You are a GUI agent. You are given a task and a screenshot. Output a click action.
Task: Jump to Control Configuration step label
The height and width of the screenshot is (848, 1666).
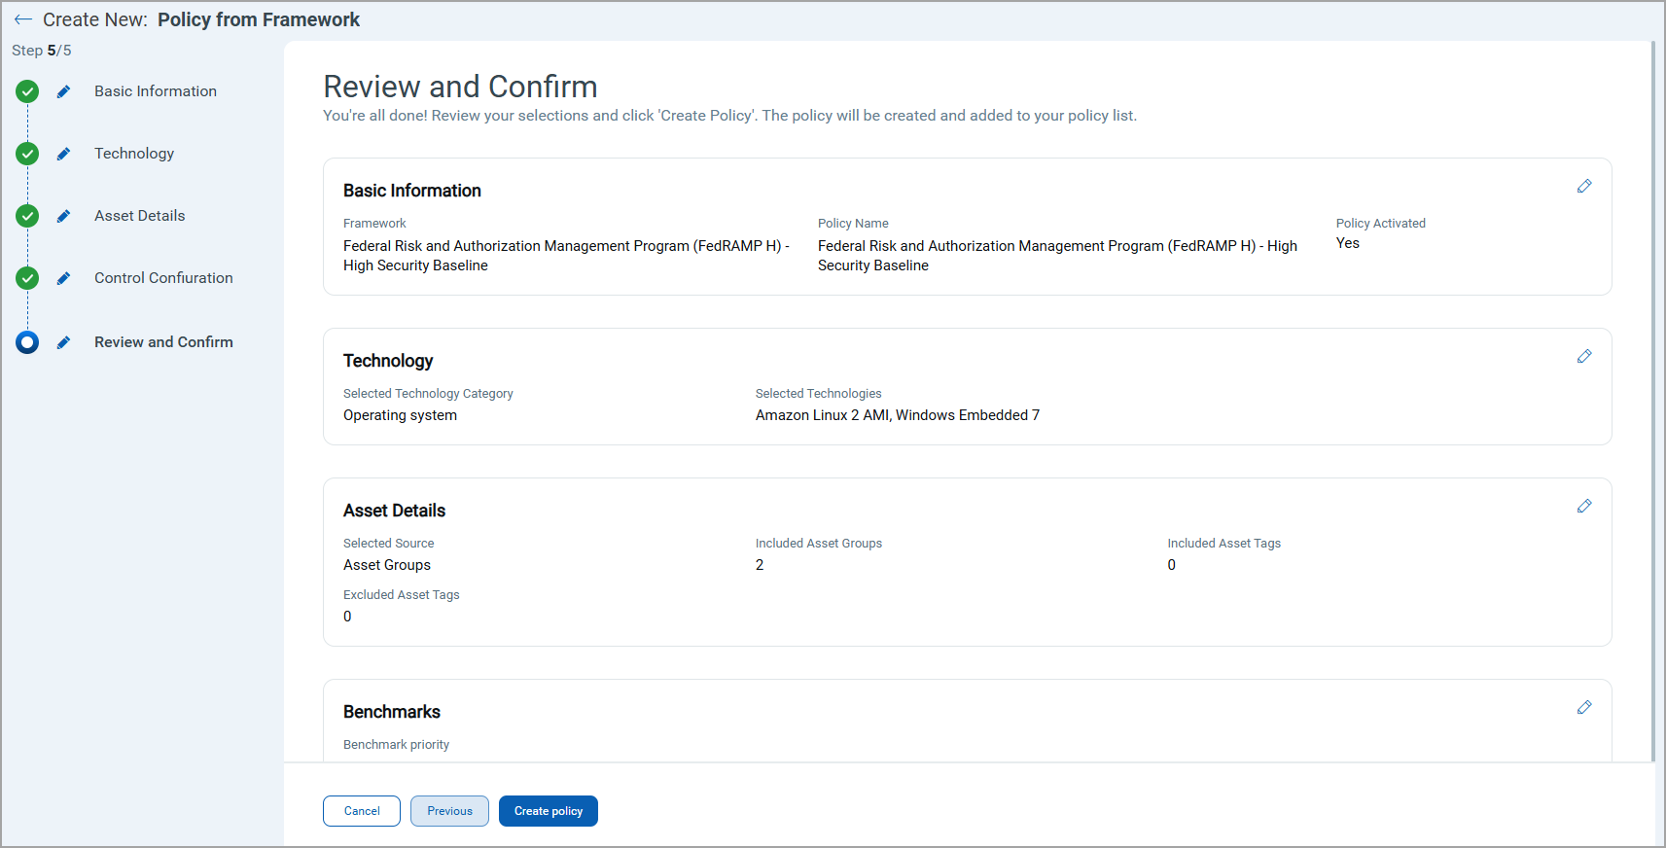(163, 278)
